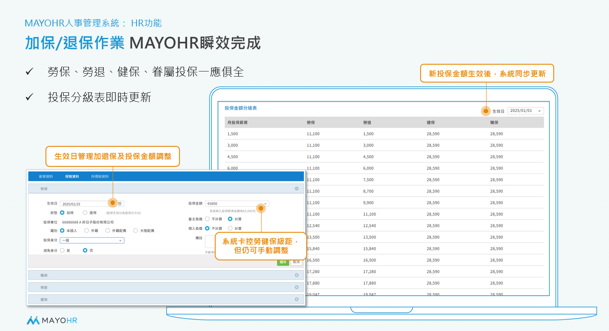The height and width of the screenshot is (331, 609).
Task: Expand the 職保 accordion header
Action: tap(166, 275)
